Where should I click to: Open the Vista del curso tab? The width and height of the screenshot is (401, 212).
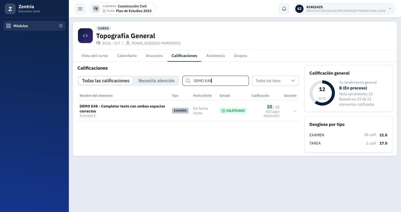pos(95,56)
